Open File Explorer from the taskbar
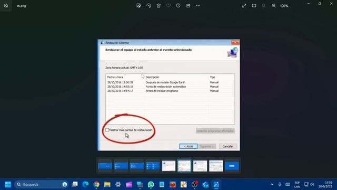337x190 pixels. (107, 184)
